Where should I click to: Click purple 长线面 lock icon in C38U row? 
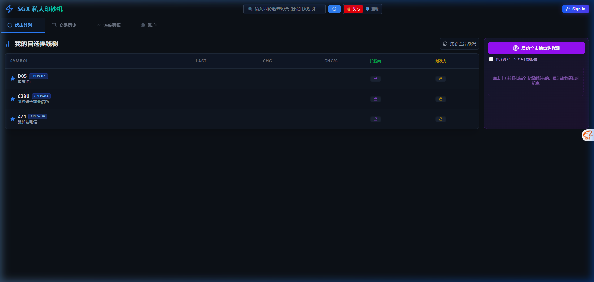coord(376,99)
